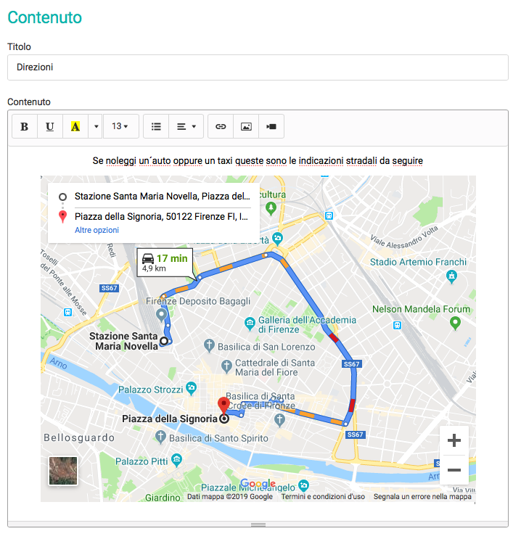This screenshot has height=539, width=521.
Task: Toggle bold formatting in the editor toolbar
Action: click(x=25, y=126)
